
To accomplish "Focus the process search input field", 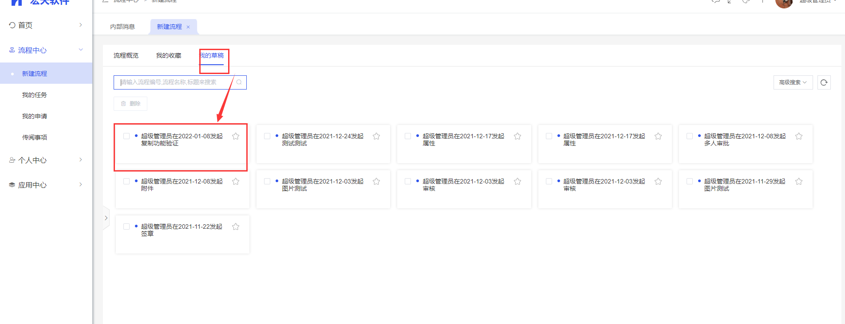I will pyautogui.click(x=180, y=82).
